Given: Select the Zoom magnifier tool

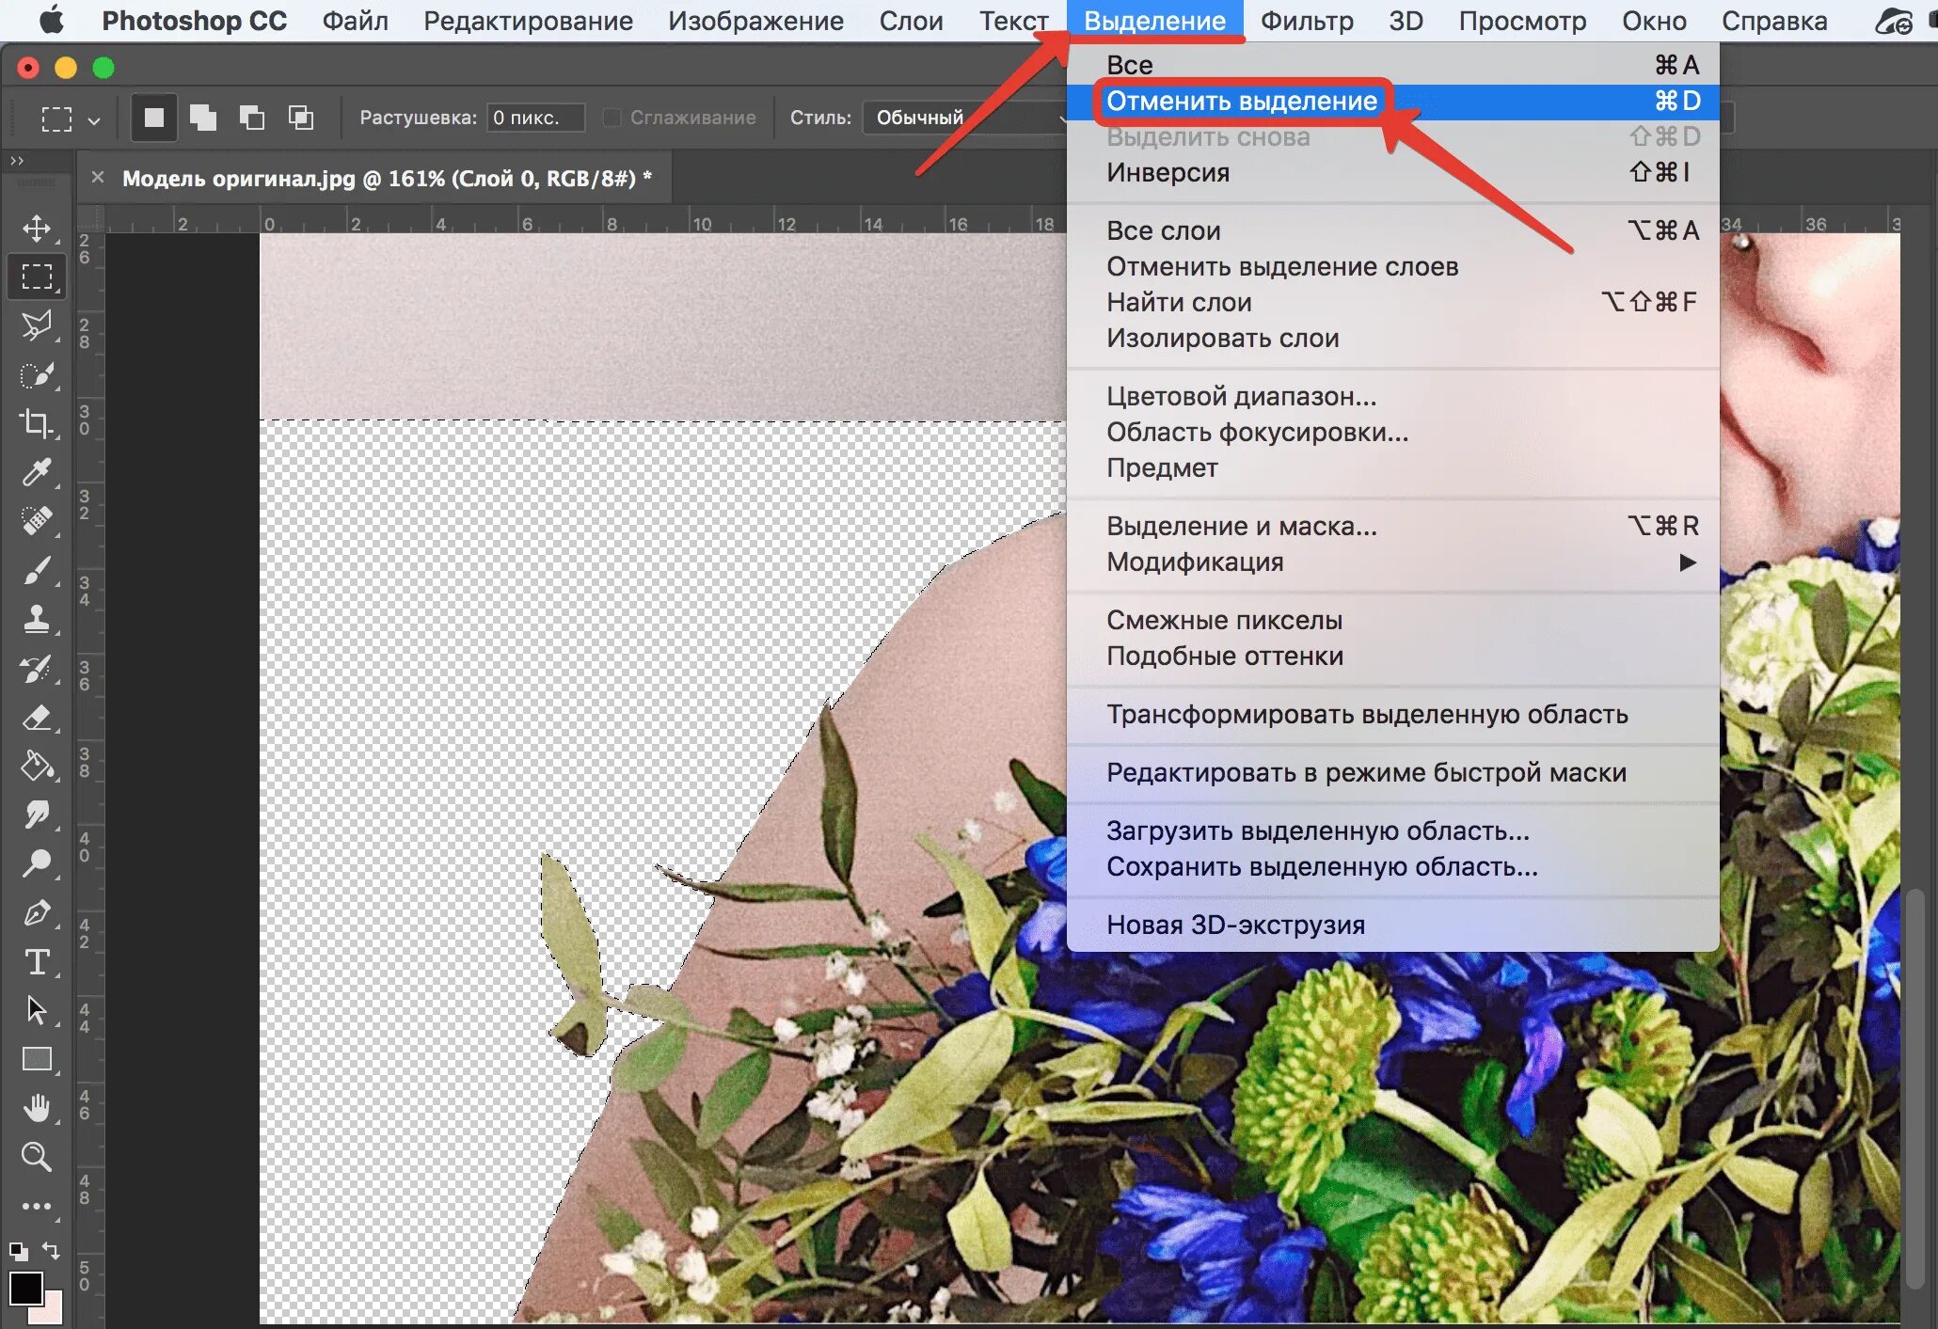Looking at the screenshot, I should [37, 1156].
